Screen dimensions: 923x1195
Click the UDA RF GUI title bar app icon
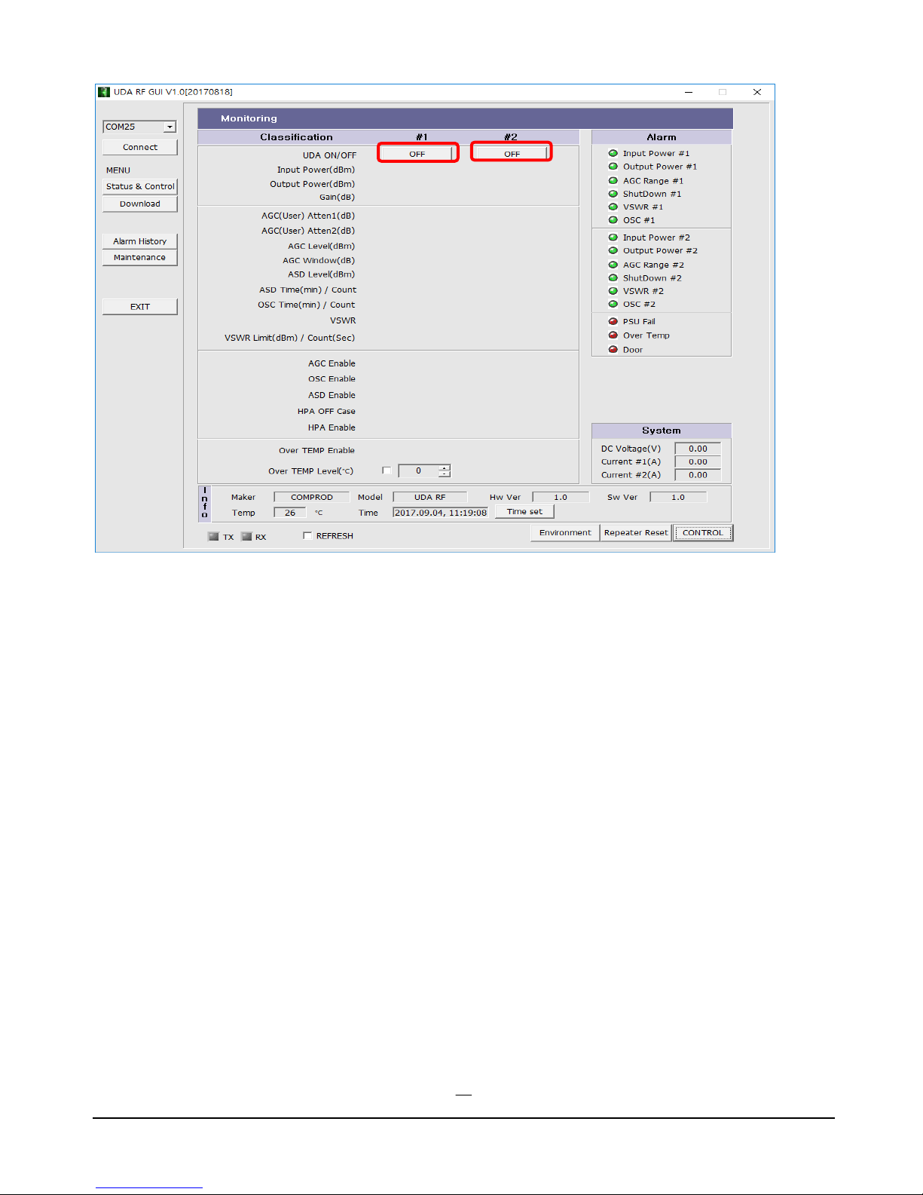(104, 92)
